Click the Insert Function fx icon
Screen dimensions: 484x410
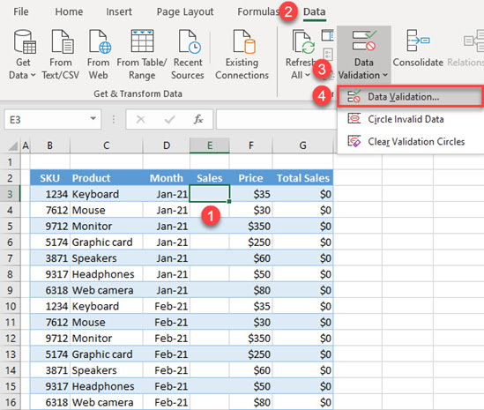coord(198,119)
